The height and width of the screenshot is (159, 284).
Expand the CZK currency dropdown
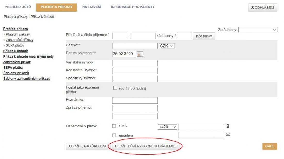167,46
